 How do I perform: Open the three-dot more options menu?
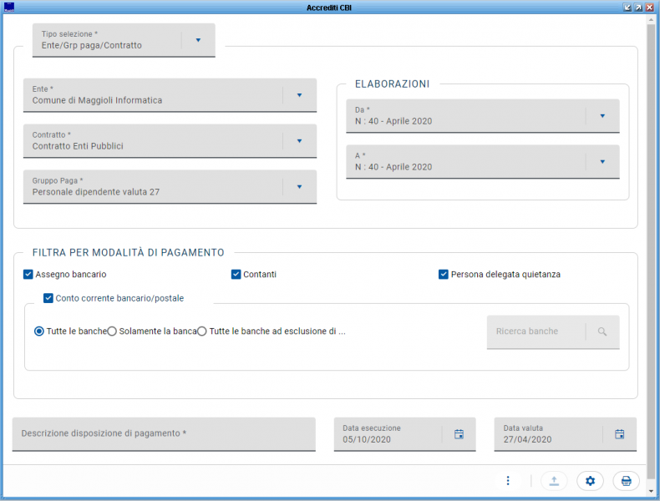tap(508, 480)
